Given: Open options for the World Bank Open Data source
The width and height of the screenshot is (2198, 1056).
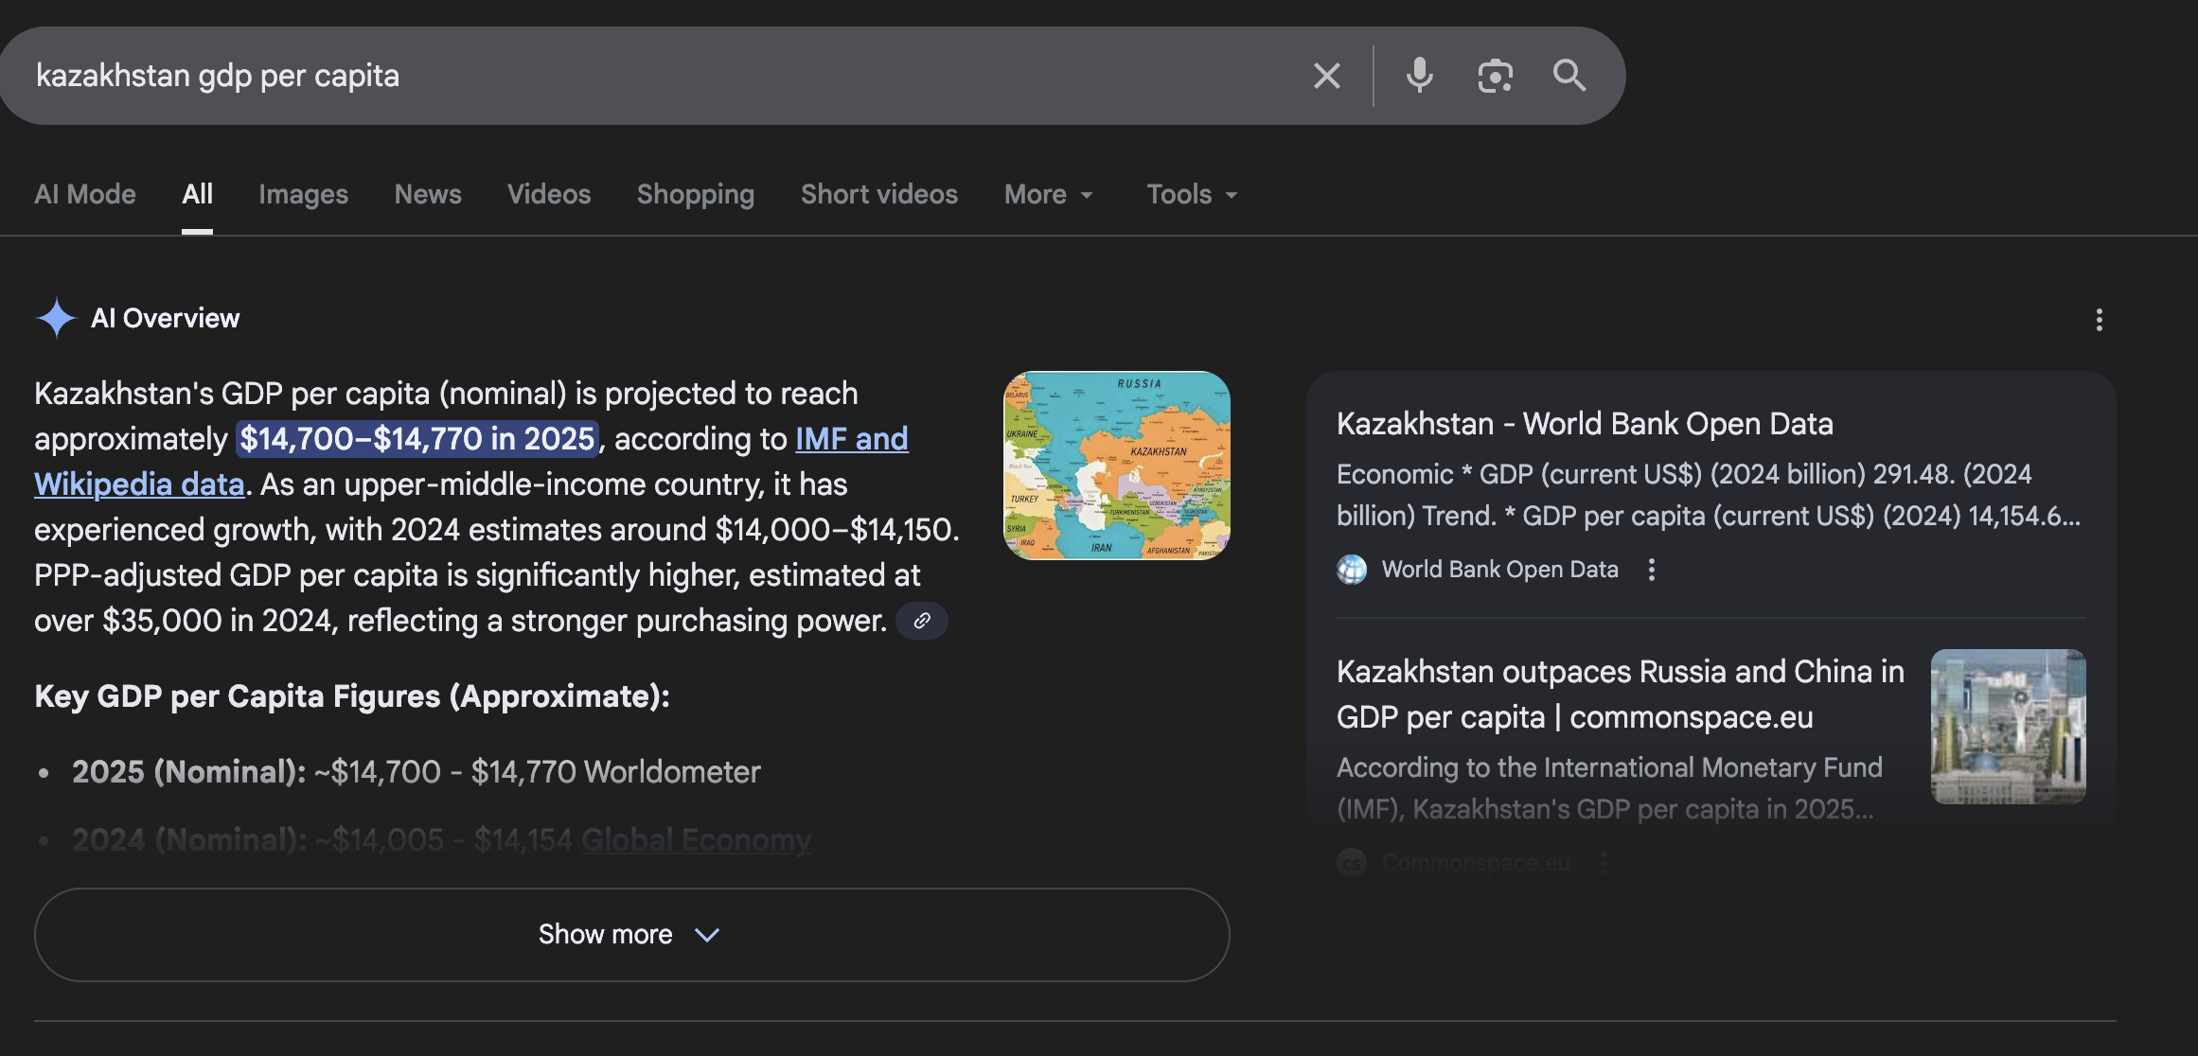Looking at the screenshot, I should pyautogui.click(x=1653, y=569).
